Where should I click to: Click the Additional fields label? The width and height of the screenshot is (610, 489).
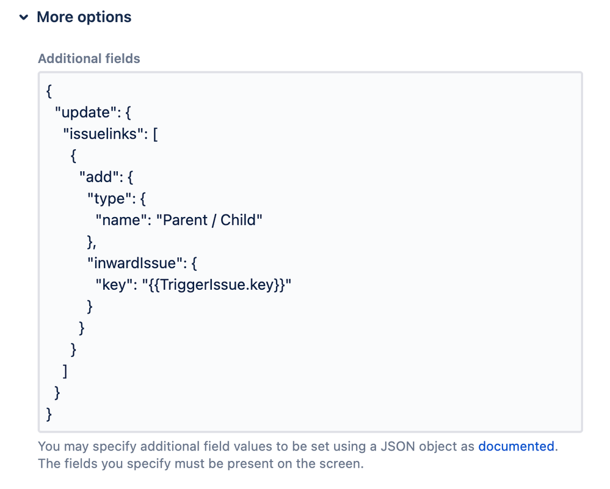click(x=89, y=59)
